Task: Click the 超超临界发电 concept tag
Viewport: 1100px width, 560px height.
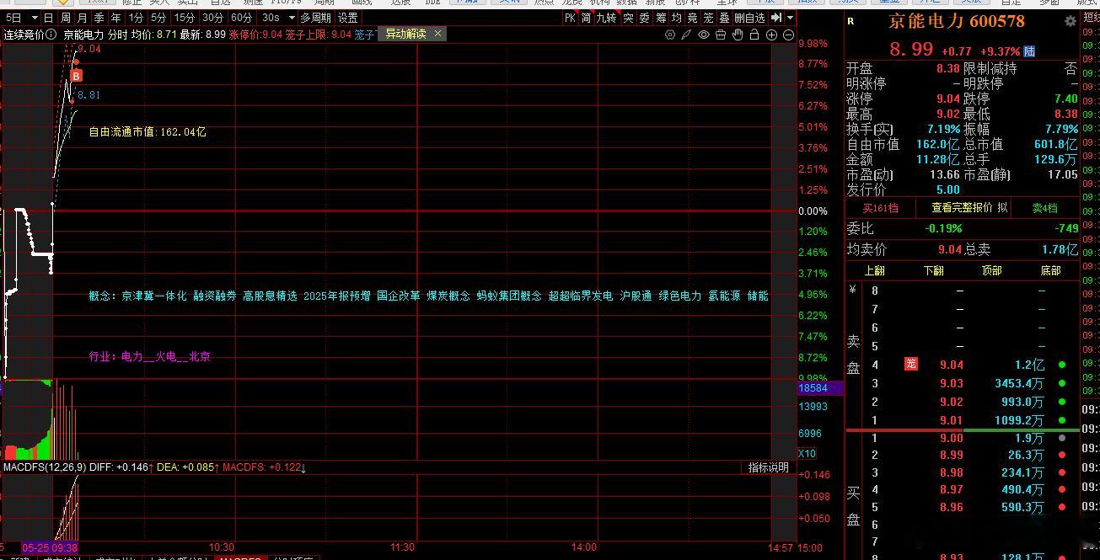Action: click(x=581, y=296)
